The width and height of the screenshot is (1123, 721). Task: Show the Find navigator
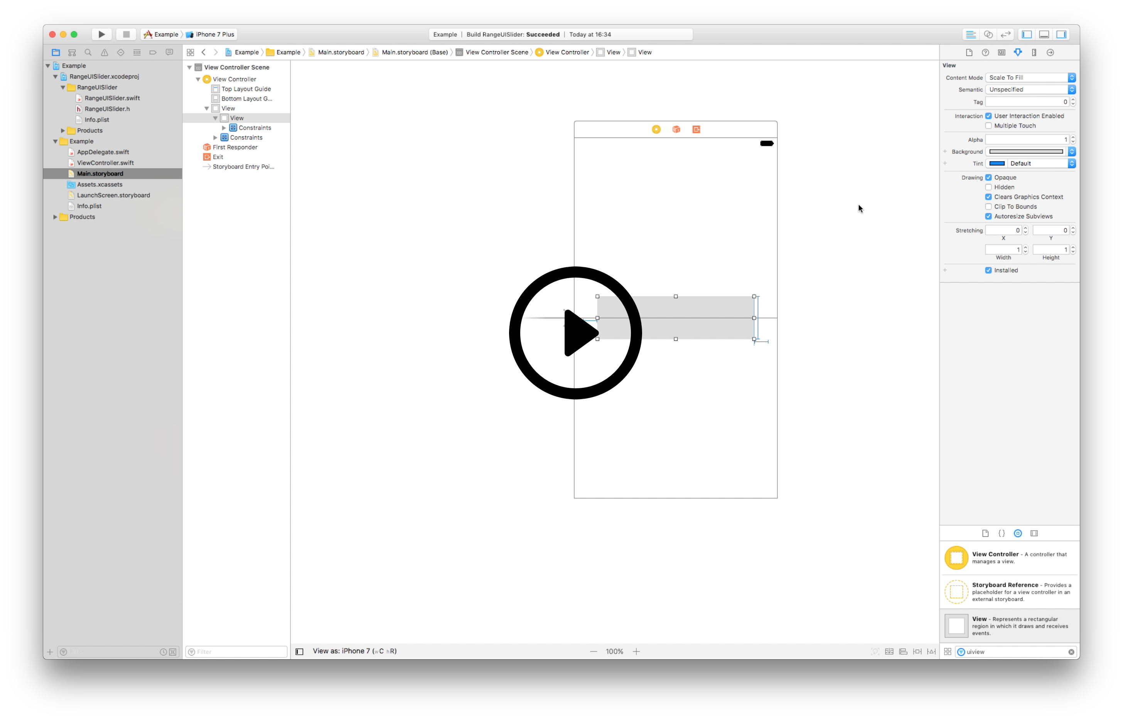coord(88,52)
